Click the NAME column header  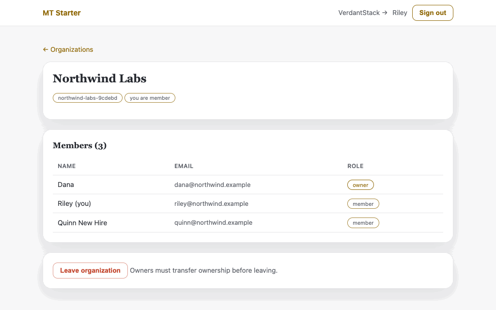click(x=67, y=166)
